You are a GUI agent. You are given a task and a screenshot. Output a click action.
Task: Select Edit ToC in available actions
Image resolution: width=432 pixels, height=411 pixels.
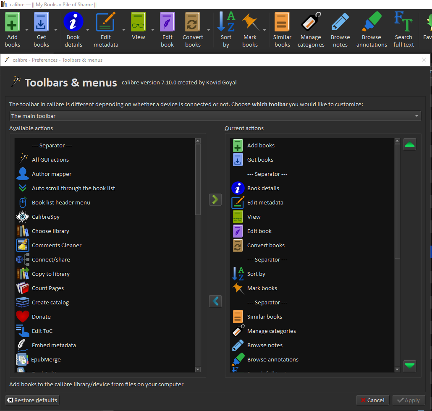click(105, 331)
